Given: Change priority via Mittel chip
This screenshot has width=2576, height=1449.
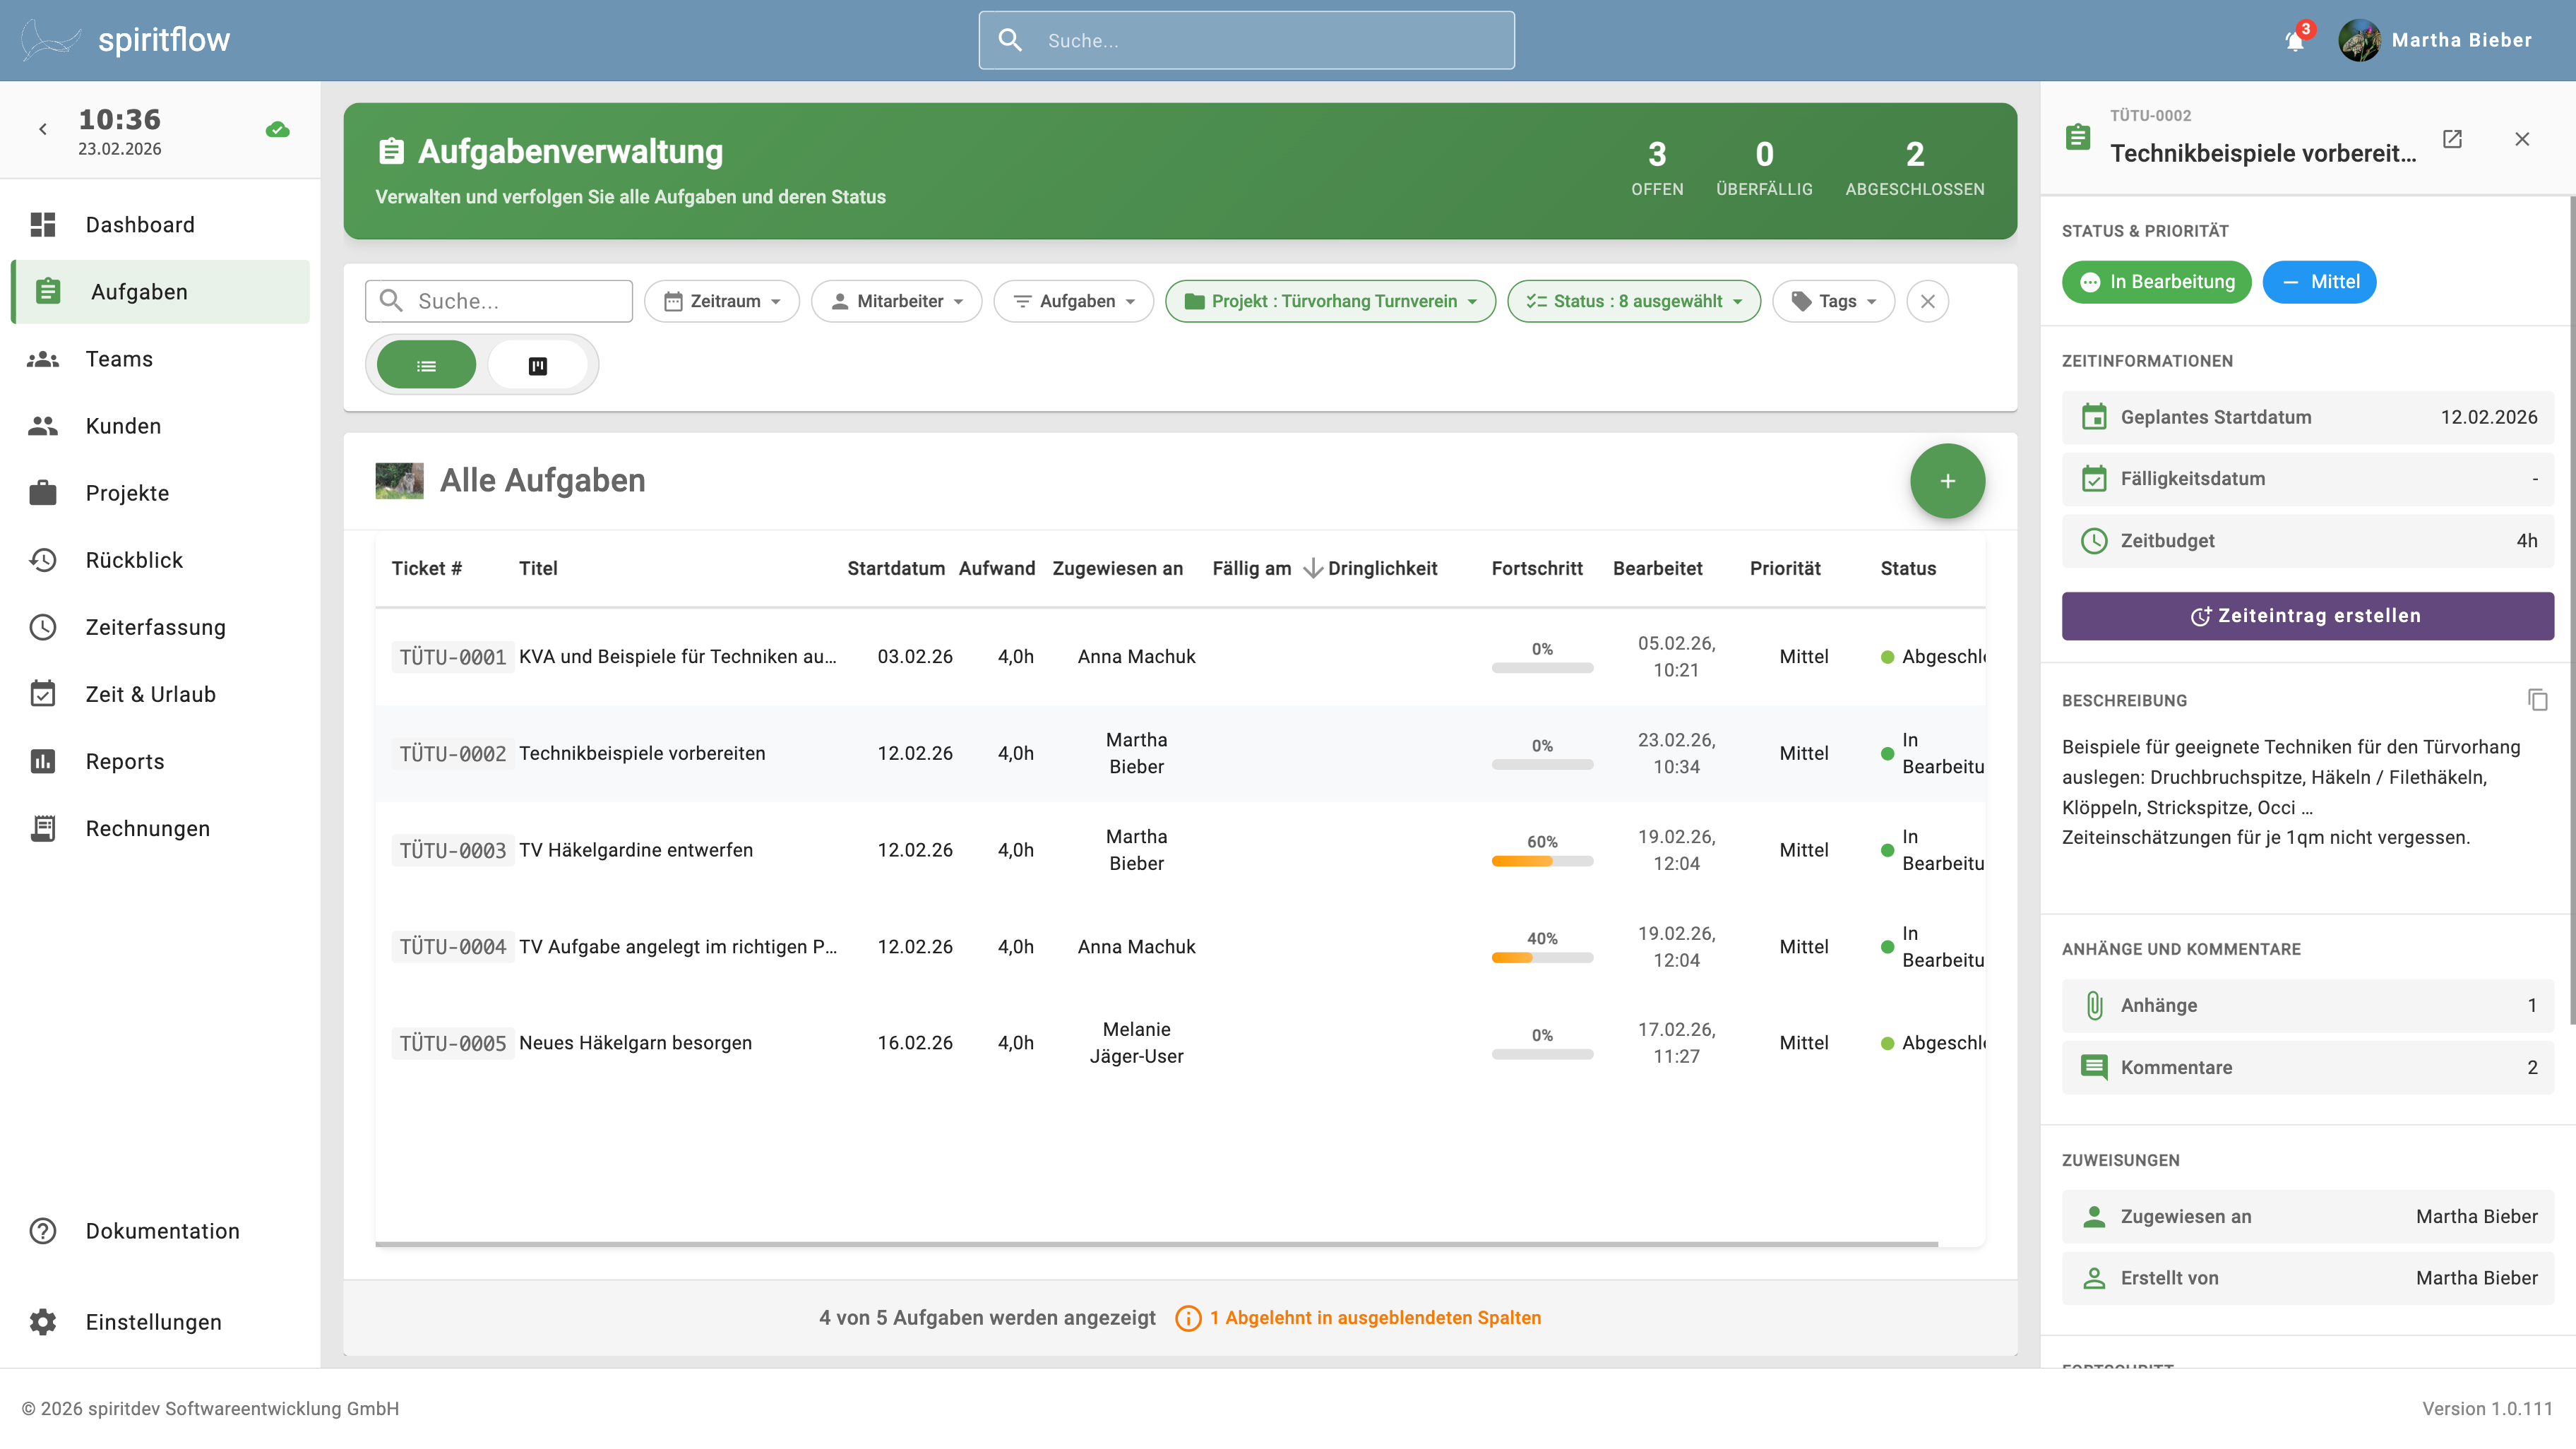Looking at the screenshot, I should (2320, 282).
